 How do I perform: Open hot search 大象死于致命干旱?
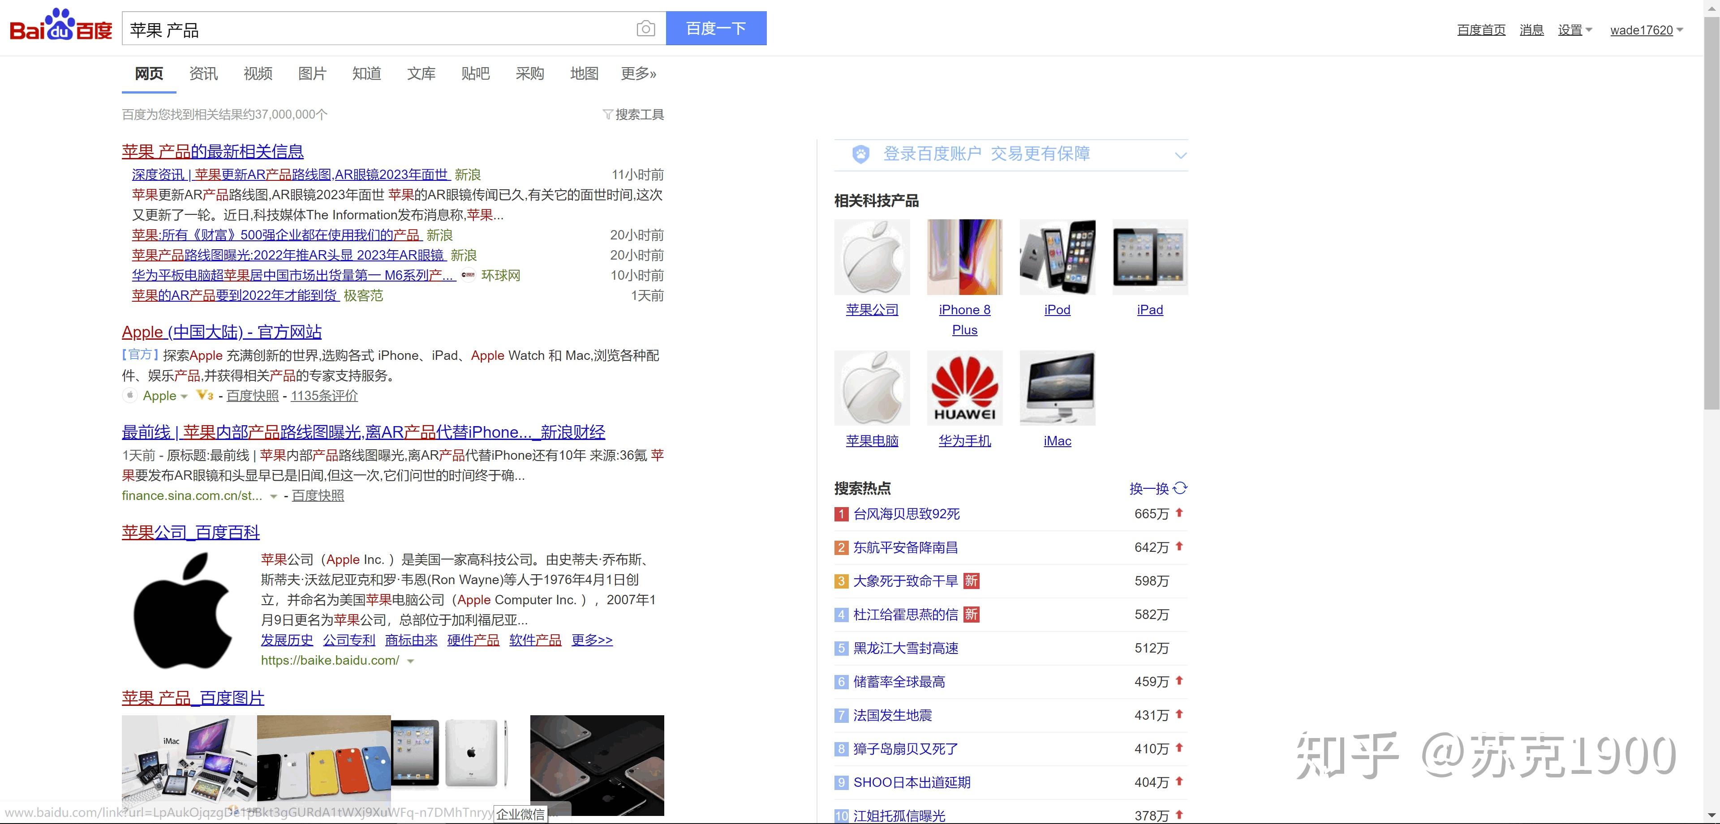click(x=905, y=581)
